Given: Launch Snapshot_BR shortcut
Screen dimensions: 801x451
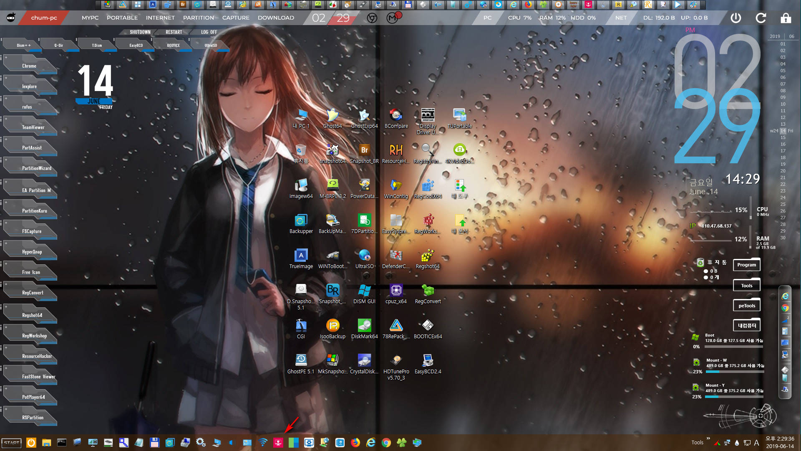Looking at the screenshot, I should click(x=364, y=154).
